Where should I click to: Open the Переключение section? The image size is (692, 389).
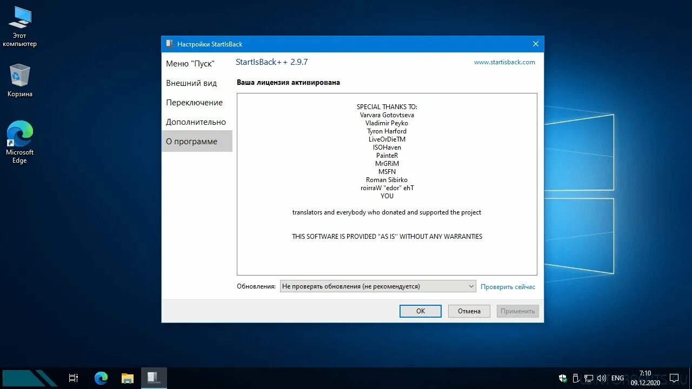tap(197, 103)
